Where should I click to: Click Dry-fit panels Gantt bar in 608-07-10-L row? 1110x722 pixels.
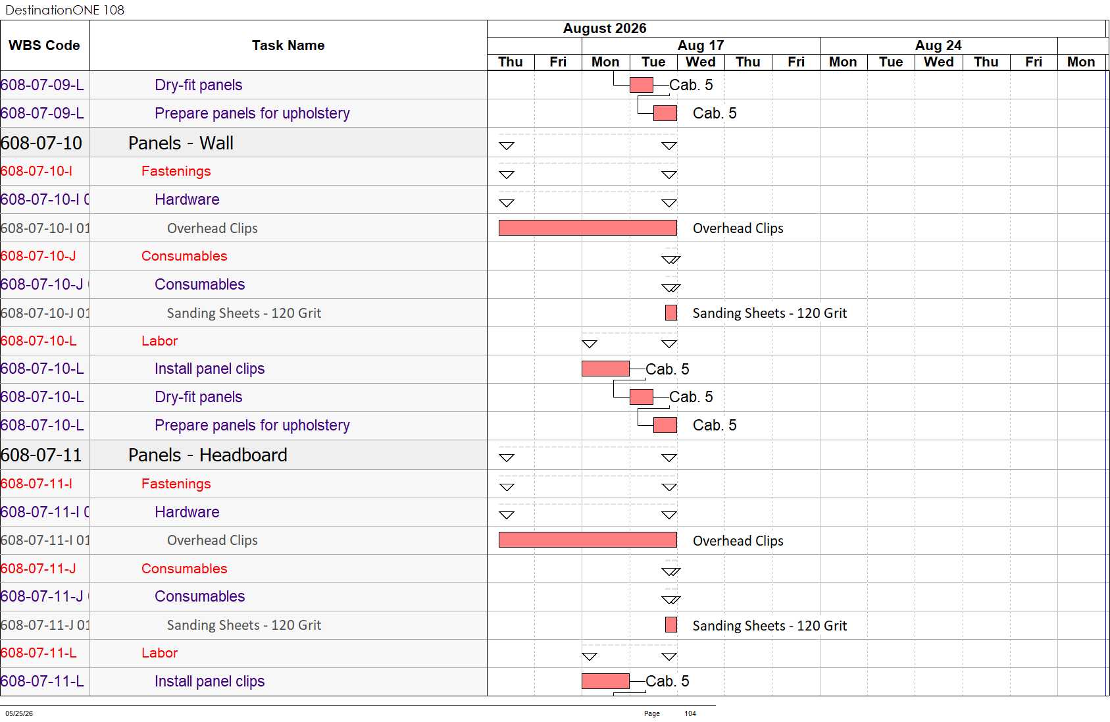642,397
